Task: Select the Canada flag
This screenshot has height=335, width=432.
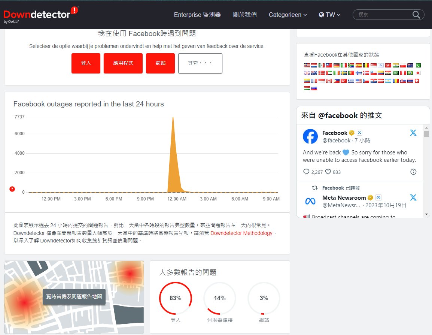Action: tap(329, 81)
